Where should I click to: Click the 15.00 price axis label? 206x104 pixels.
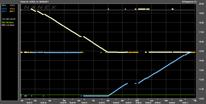[201, 51]
